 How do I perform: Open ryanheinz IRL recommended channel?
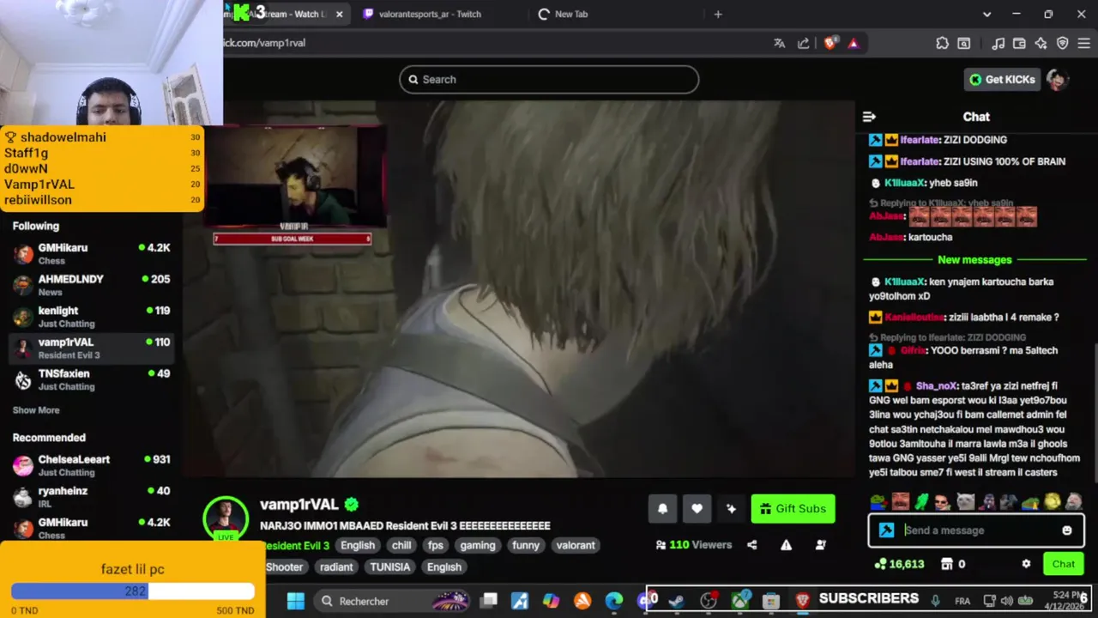tap(92, 497)
